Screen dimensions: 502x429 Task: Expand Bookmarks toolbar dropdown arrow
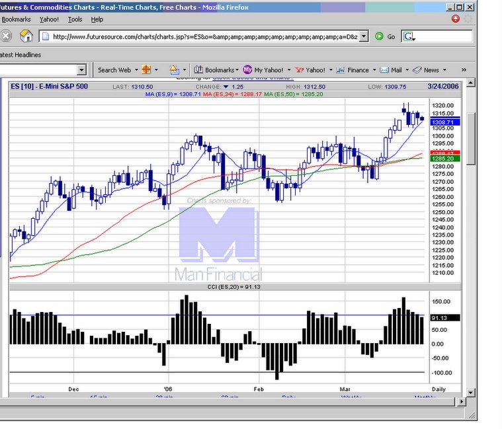[237, 70]
